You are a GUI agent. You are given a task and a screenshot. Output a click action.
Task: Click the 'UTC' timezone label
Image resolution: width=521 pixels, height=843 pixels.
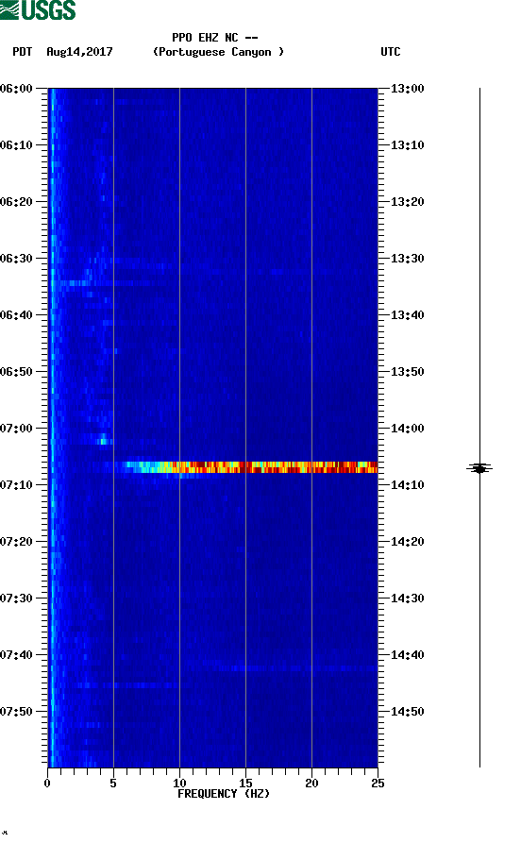[391, 52]
